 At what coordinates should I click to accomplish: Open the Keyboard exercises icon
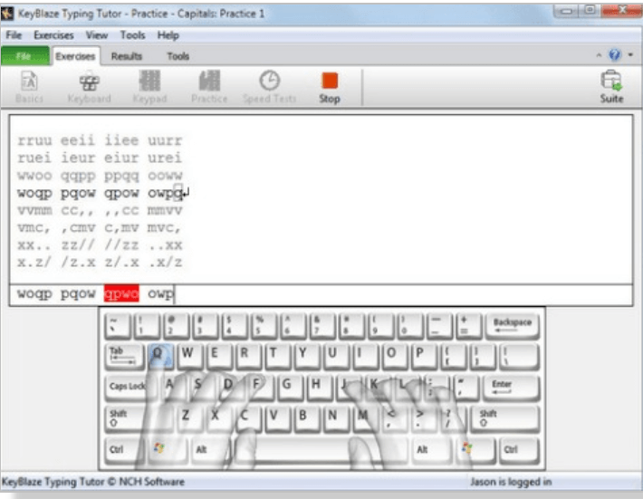pos(89,86)
